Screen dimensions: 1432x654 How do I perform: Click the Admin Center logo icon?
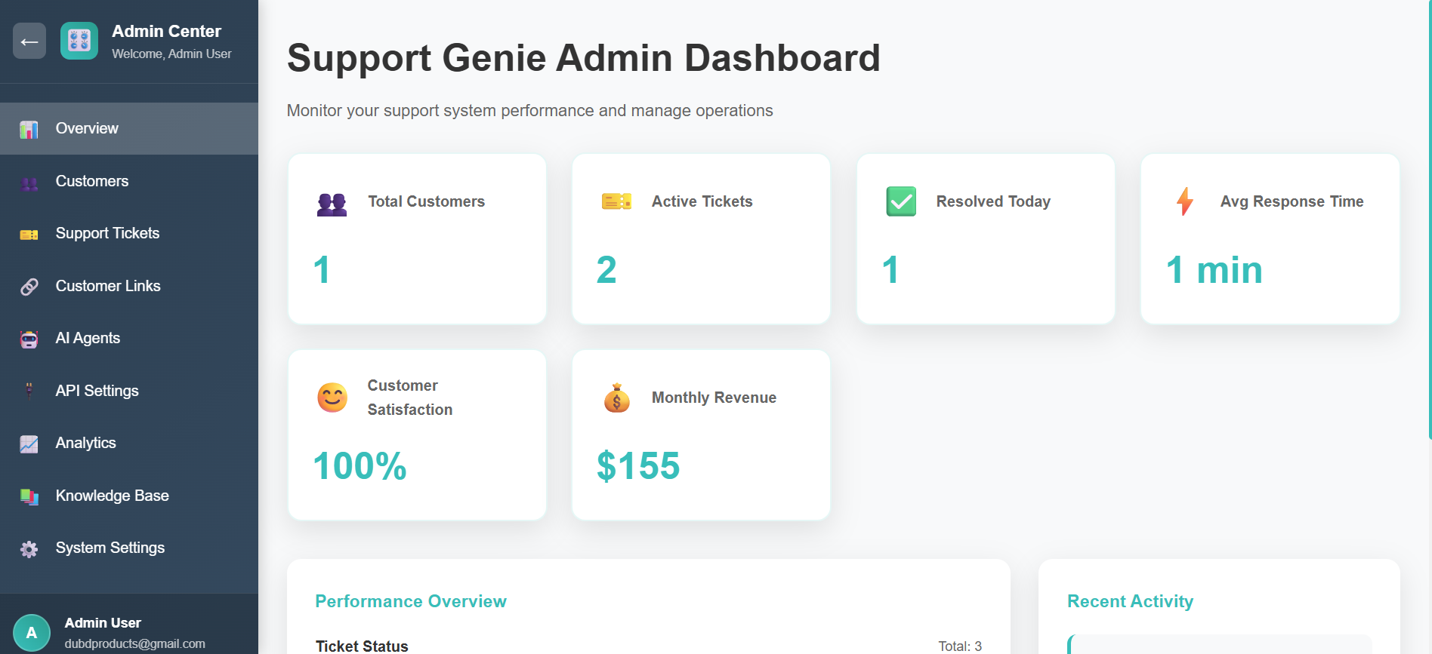click(x=79, y=41)
